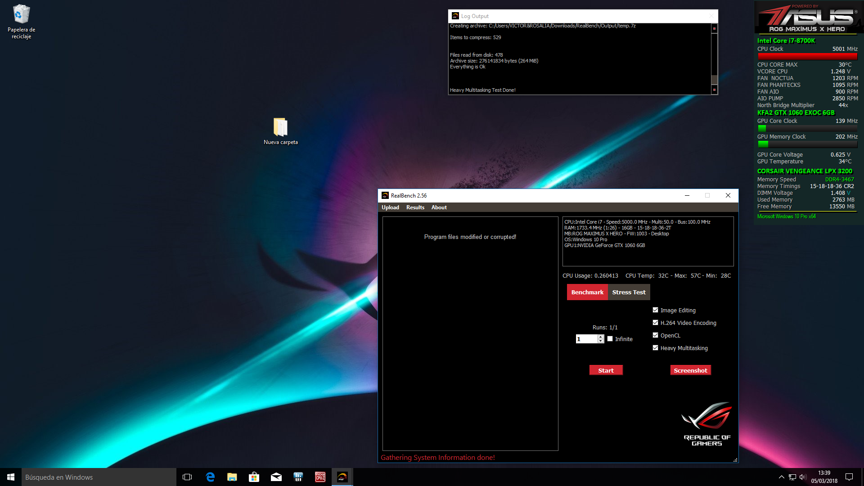Click the GPU Memory Clock green bar
The height and width of the screenshot is (486, 864).
point(763,144)
